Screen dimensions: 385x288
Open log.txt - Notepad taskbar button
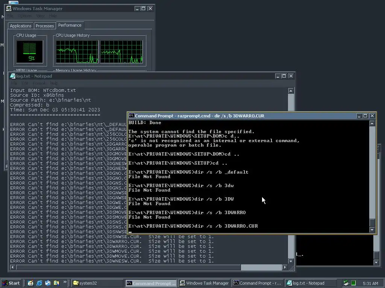point(311,283)
